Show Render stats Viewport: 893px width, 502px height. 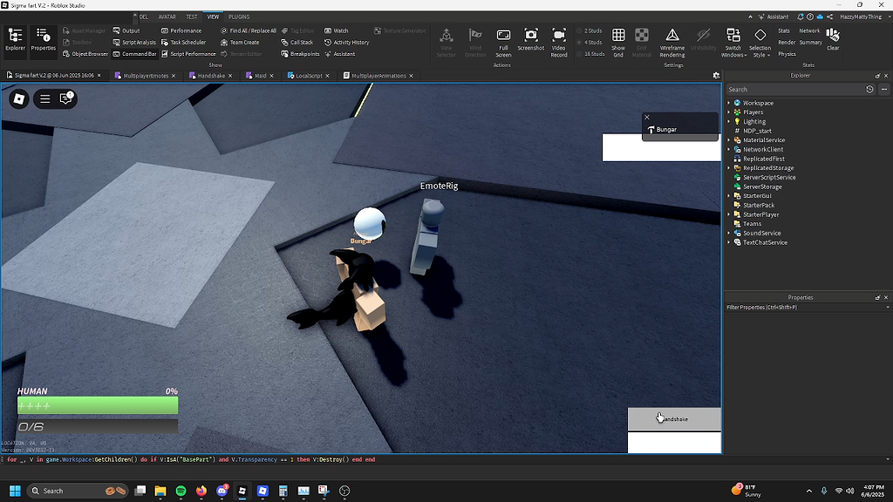(787, 42)
